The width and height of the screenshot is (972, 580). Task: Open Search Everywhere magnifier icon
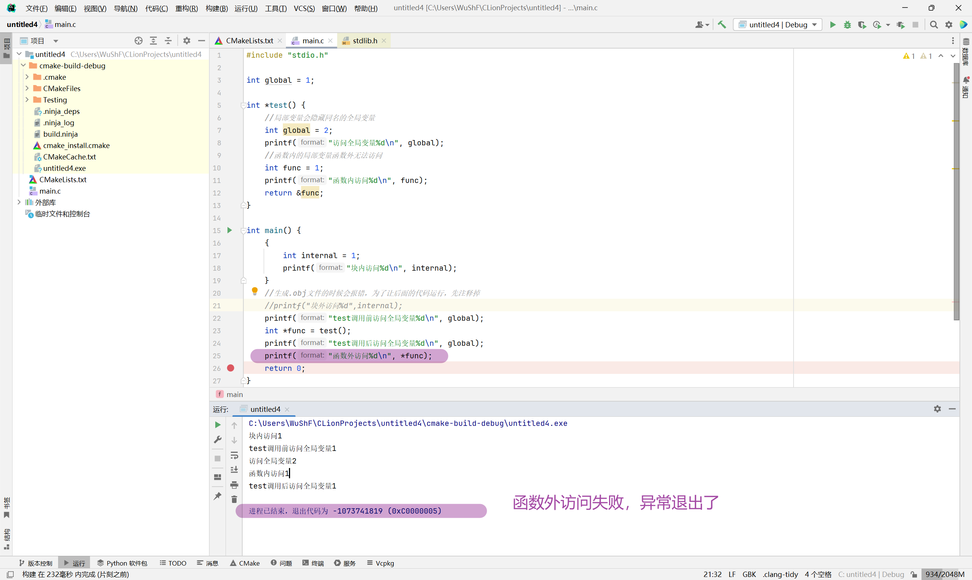coord(934,25)
